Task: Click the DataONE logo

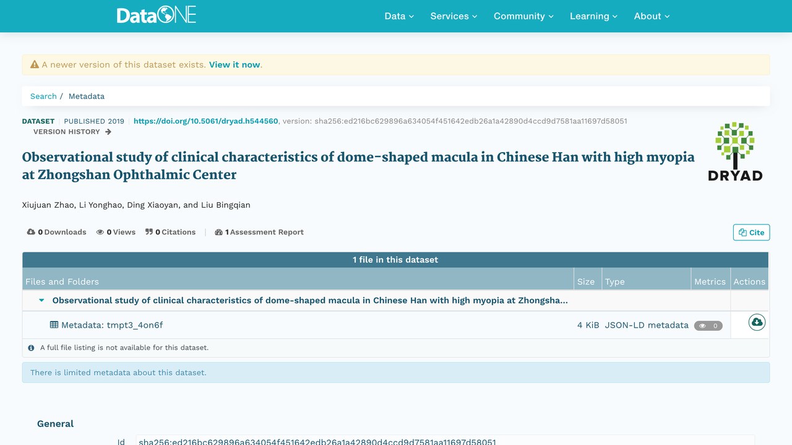Action: (x=157, y=15)
